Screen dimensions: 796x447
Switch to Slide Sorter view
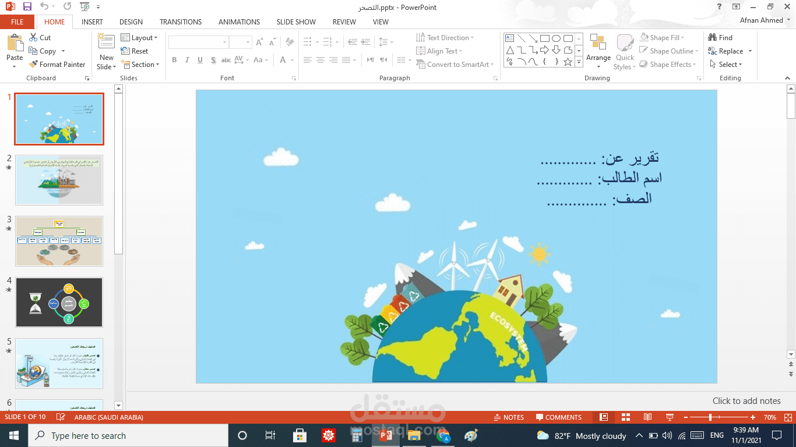tap(626, 417)
